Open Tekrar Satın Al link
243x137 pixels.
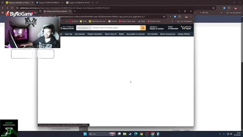pos(111,34)
